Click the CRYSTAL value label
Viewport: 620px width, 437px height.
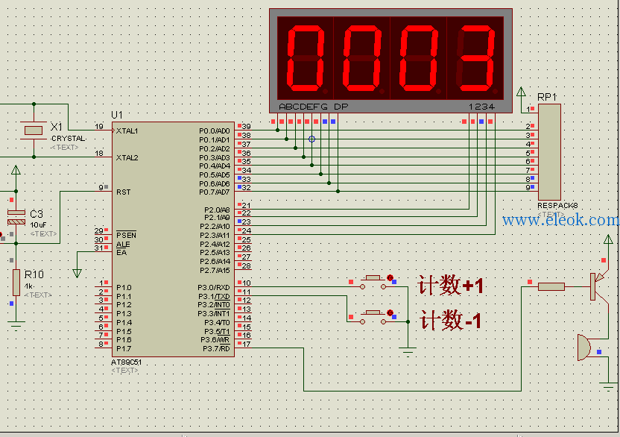68,139
